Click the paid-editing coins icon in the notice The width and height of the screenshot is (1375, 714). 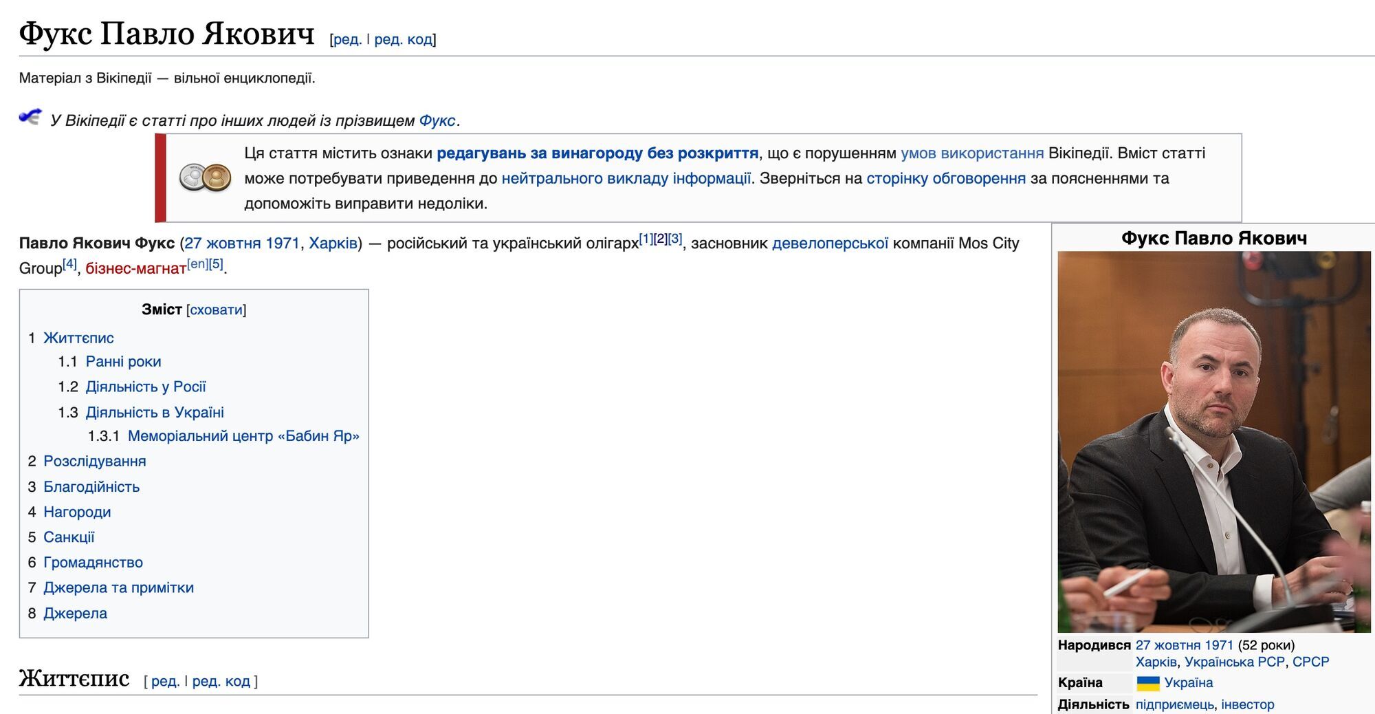point(205,177)
